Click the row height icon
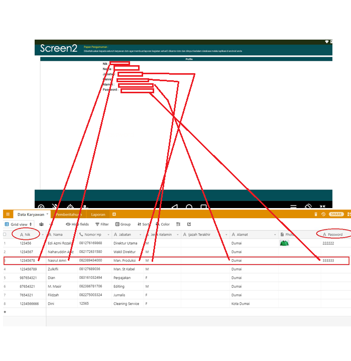351x361 pixels. (178, 224)
